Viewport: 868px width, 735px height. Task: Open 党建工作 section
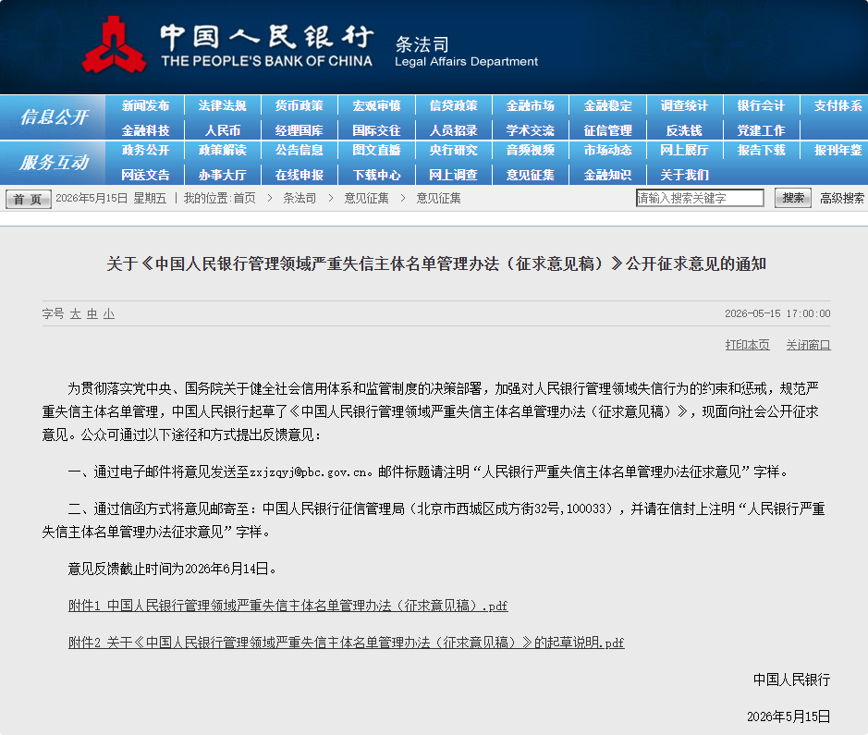point(761,130)
